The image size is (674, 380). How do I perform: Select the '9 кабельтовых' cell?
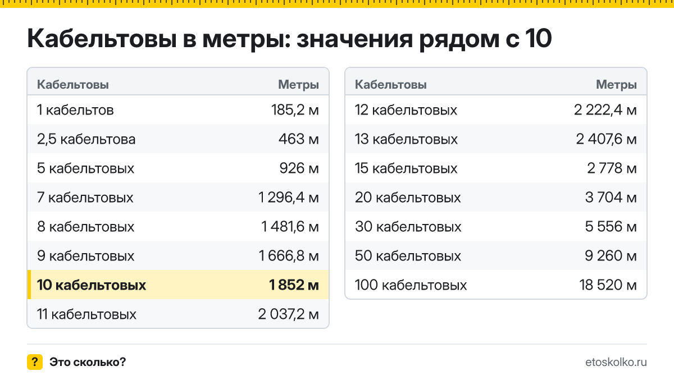(x=86, y=256)
